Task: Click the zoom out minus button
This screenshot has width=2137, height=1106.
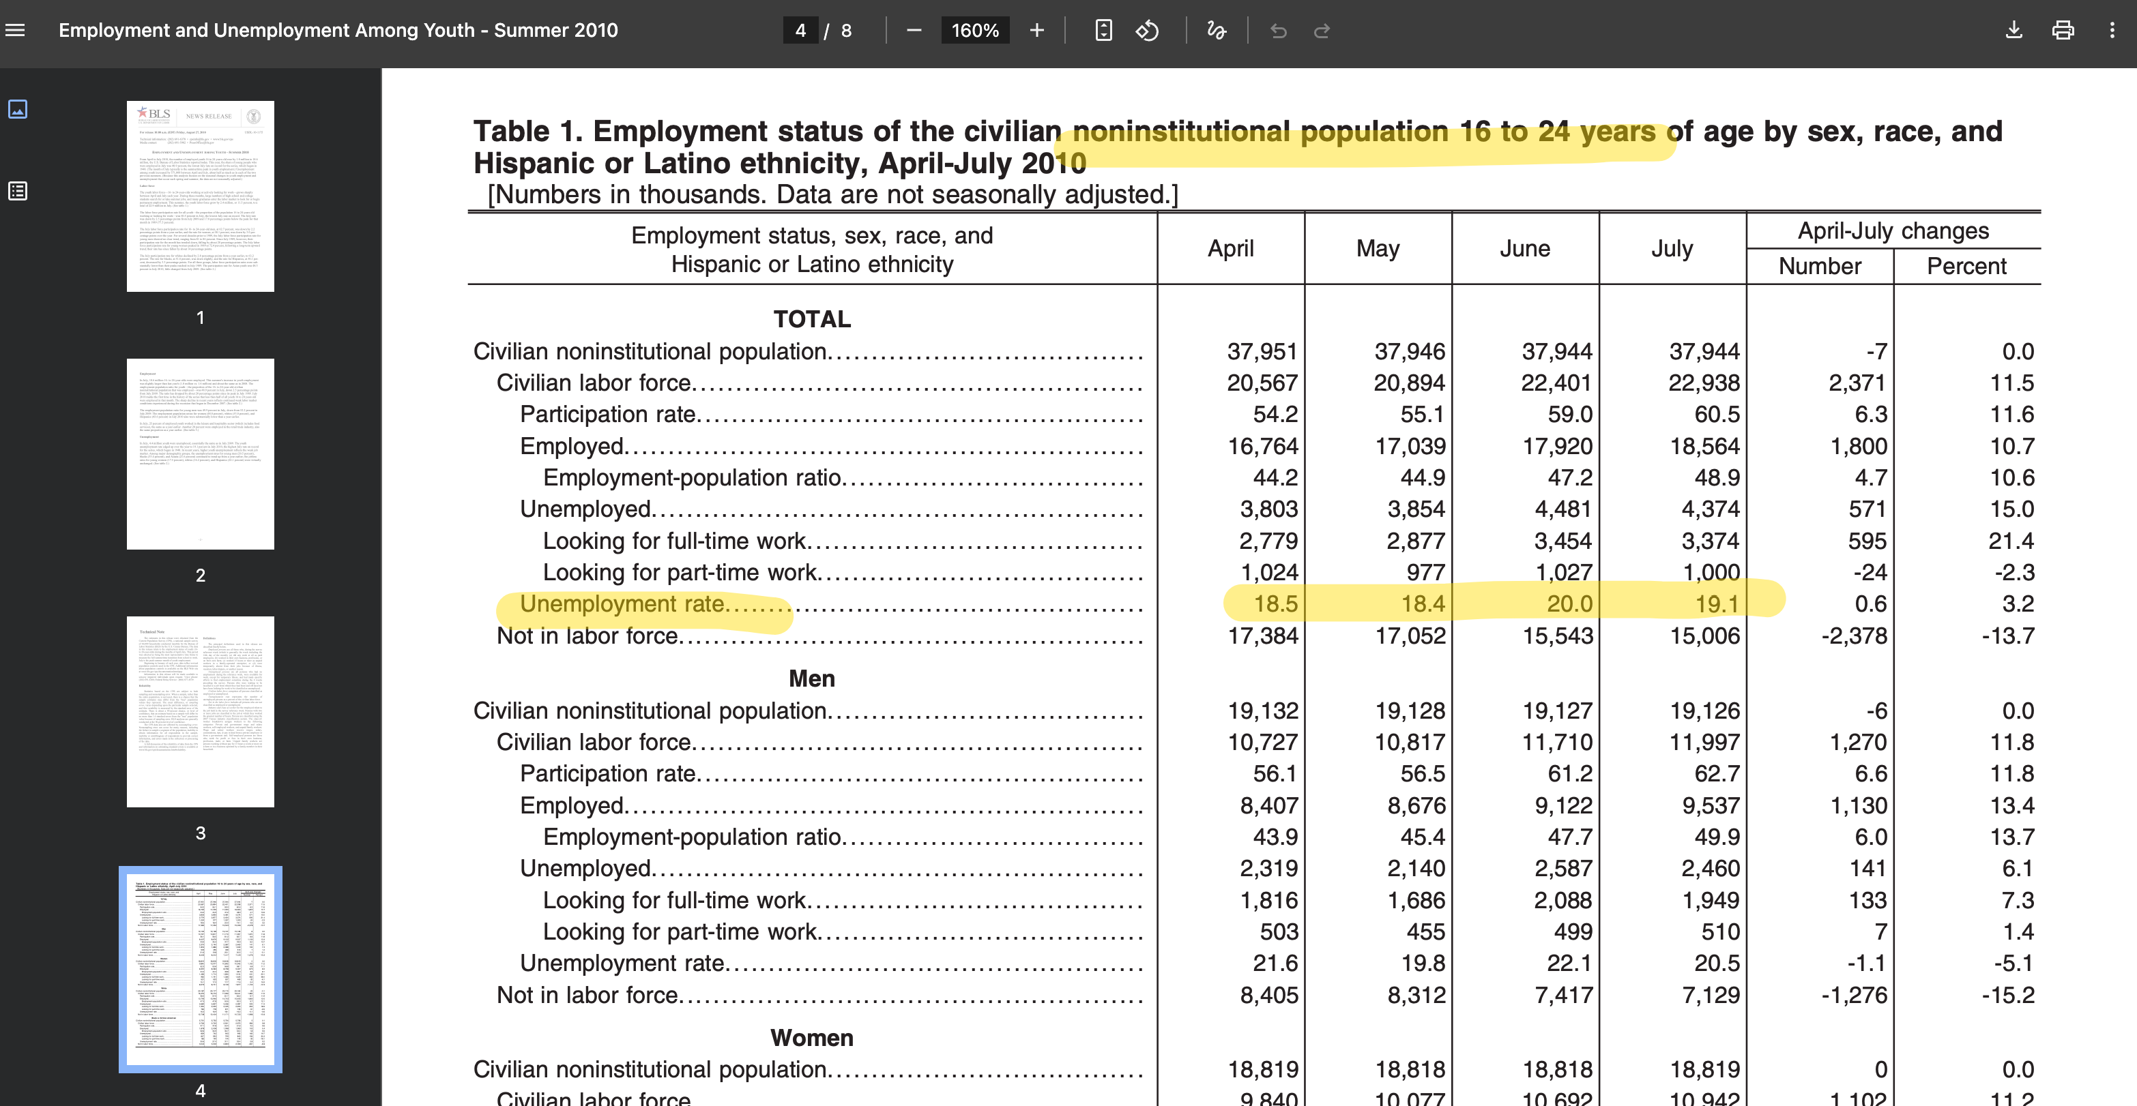Action: point(914,31)
